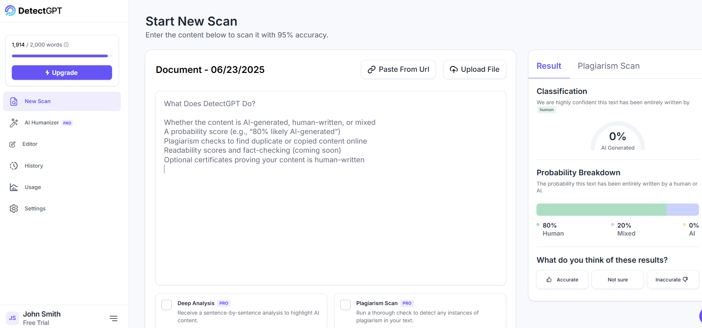Enable the Deep Analysis checkbox

point(166,305)
